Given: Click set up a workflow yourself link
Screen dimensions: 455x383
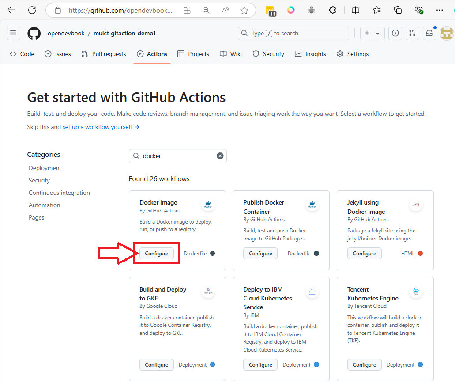Looking at the screenshot, I should click(101, 127).
